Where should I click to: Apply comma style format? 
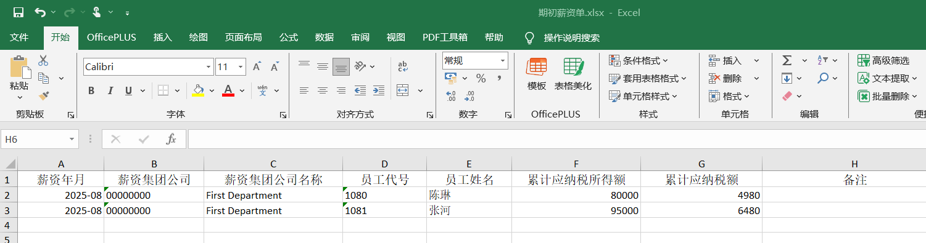(499, 78)
